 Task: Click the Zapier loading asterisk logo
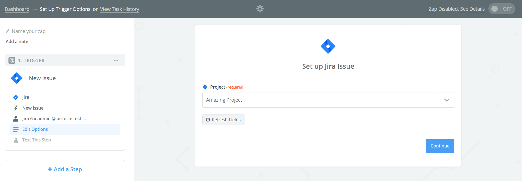pyautogui.click(x=260, y=9)
